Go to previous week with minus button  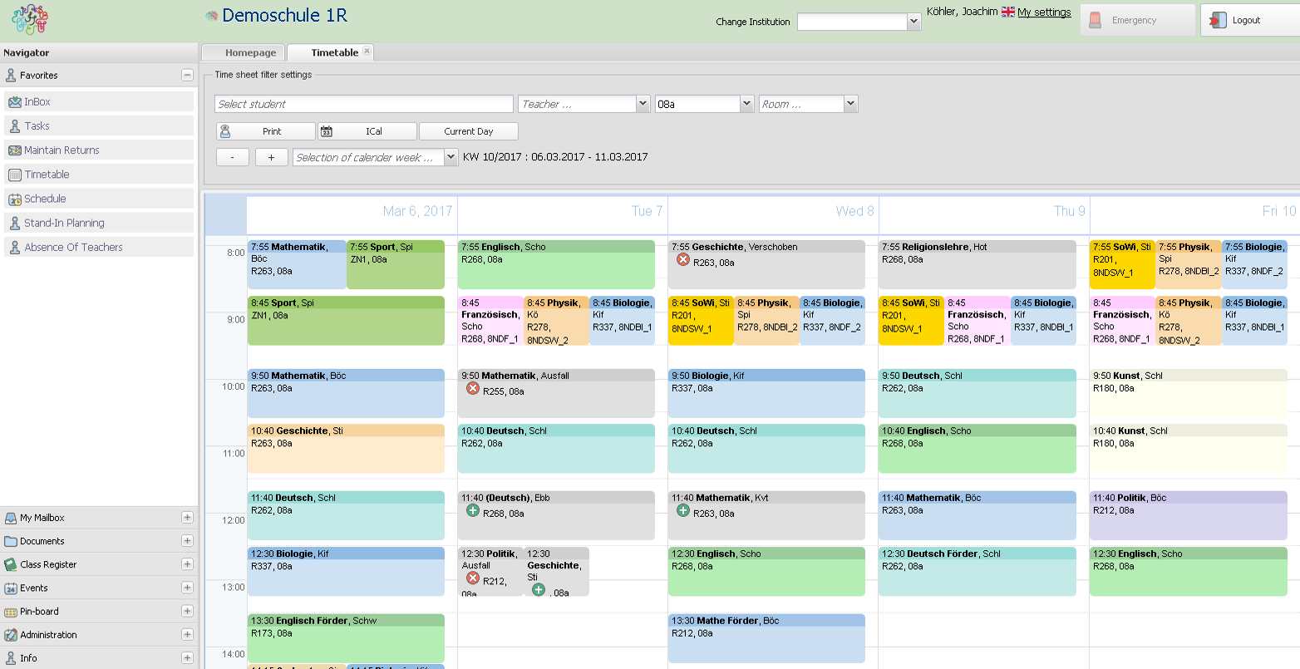pos(233,157)
